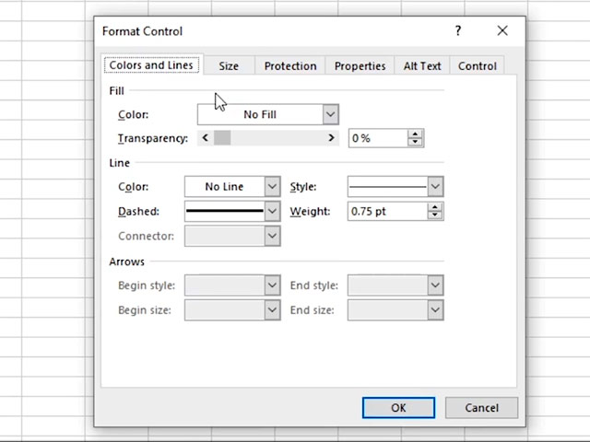590x442 pixels.
Task: Open the Size tab
Action: pyautogui.click(x=229, y=66)
